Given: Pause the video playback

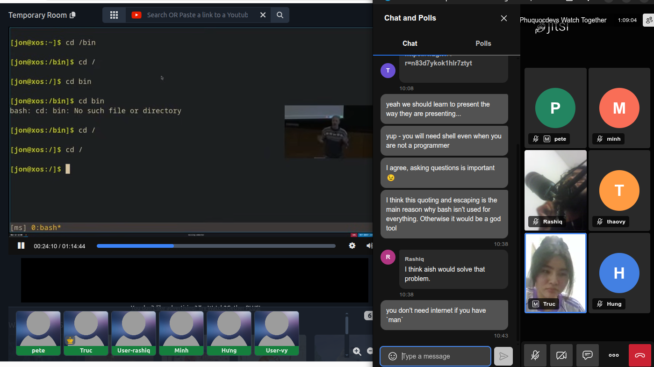Looking at the screenshot, I should tap(21, 245).
